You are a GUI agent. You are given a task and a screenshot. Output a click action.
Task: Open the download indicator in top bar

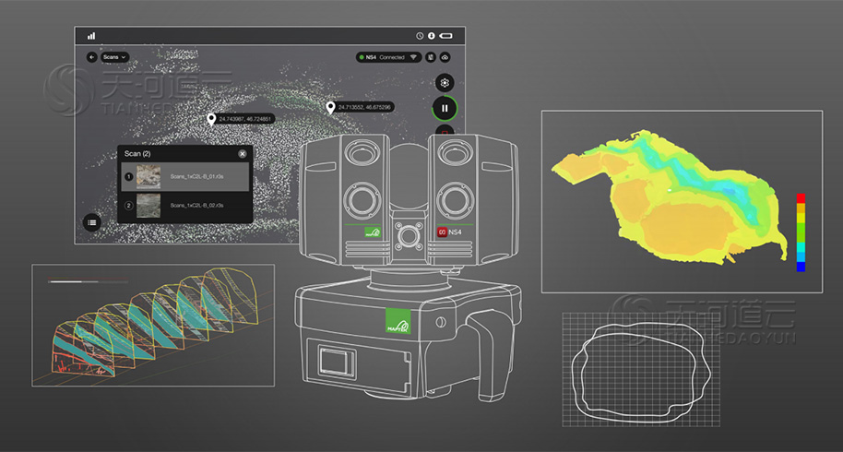click(x=431, y=36)
